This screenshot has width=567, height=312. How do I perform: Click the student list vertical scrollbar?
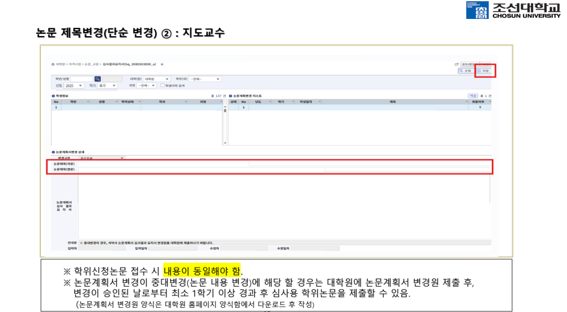pyautogui.click(x=225, y=125)
